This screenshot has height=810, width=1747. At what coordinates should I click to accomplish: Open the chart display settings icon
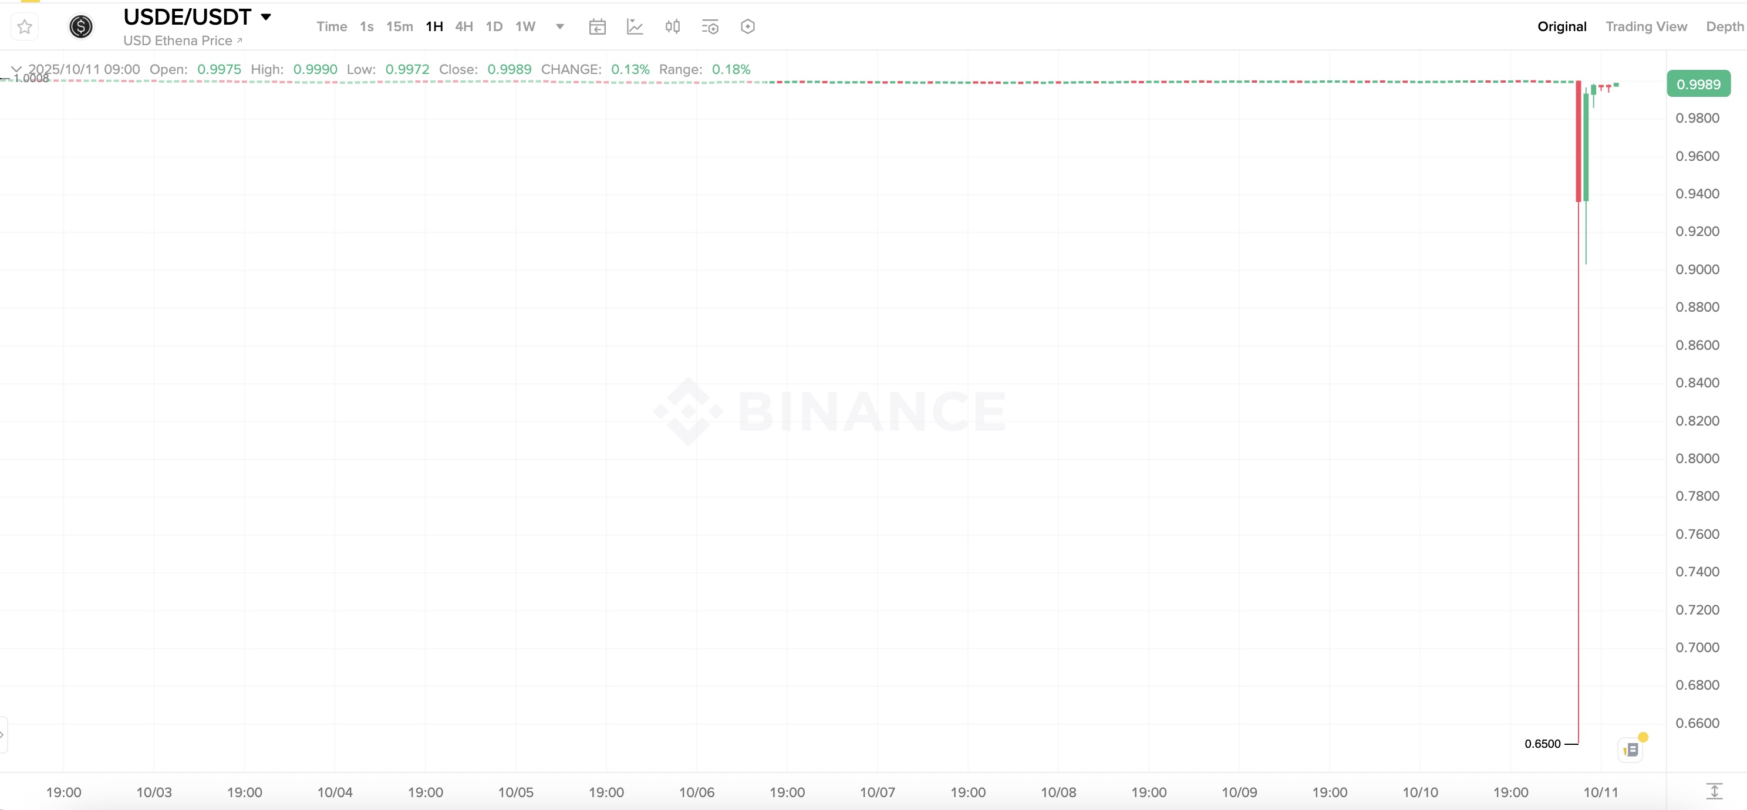pos(709,26)
